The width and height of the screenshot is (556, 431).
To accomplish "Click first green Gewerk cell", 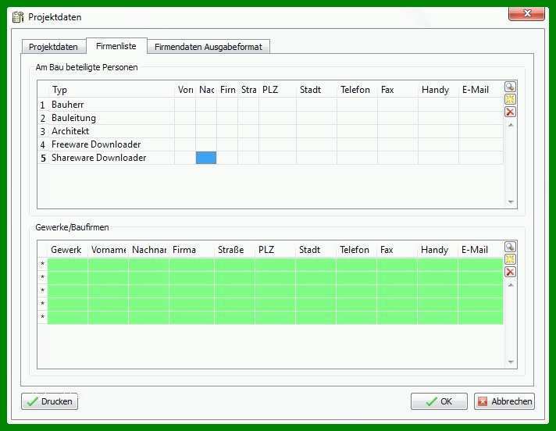I will coord(68,265).
